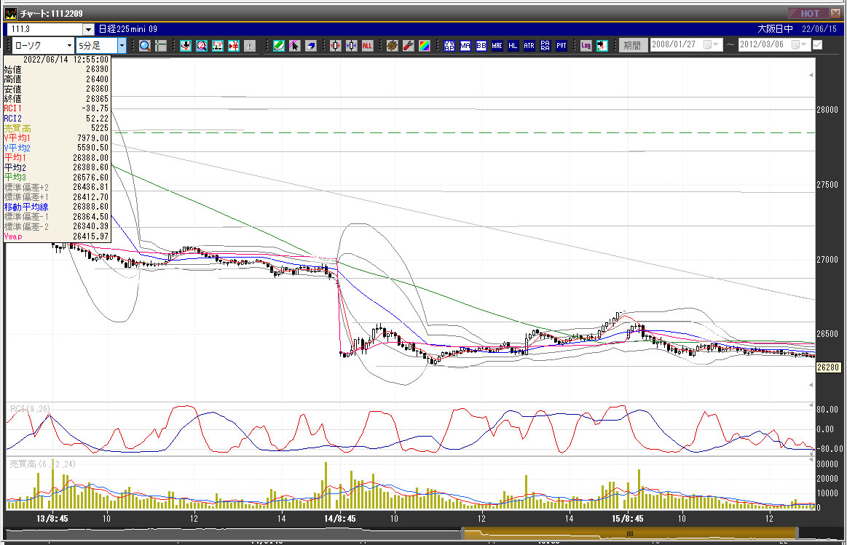Viewport: 847px width, 545px height.
Task: Open the gear settings icon
Action: pos(392,46)
